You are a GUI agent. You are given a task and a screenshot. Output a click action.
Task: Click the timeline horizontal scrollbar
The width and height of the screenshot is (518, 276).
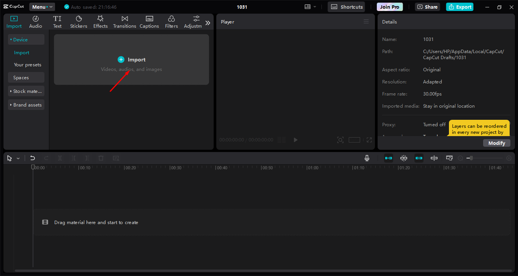coord(263,271)
